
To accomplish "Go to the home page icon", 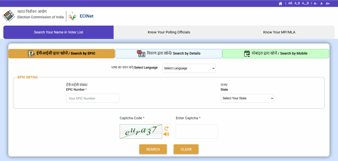I will 281,3.
